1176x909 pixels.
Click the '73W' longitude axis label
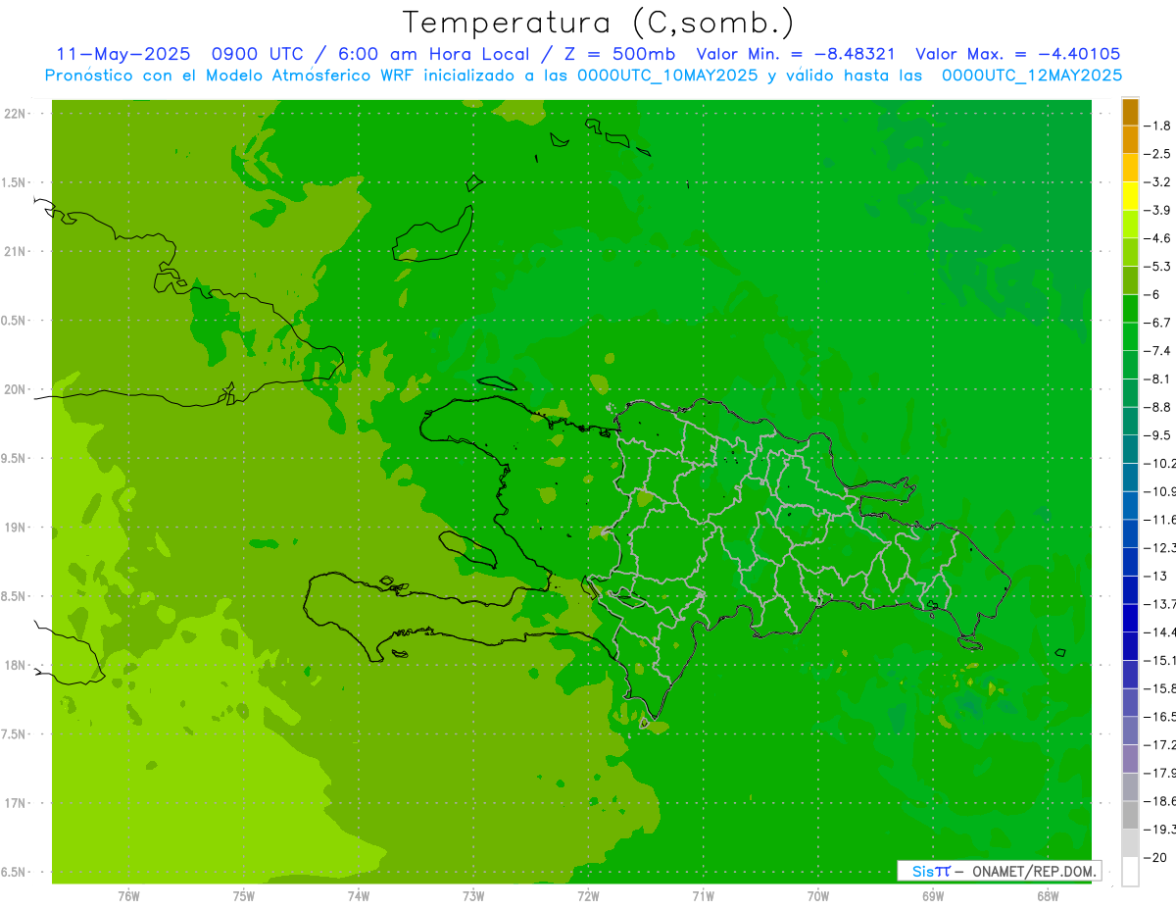point(473,896)
